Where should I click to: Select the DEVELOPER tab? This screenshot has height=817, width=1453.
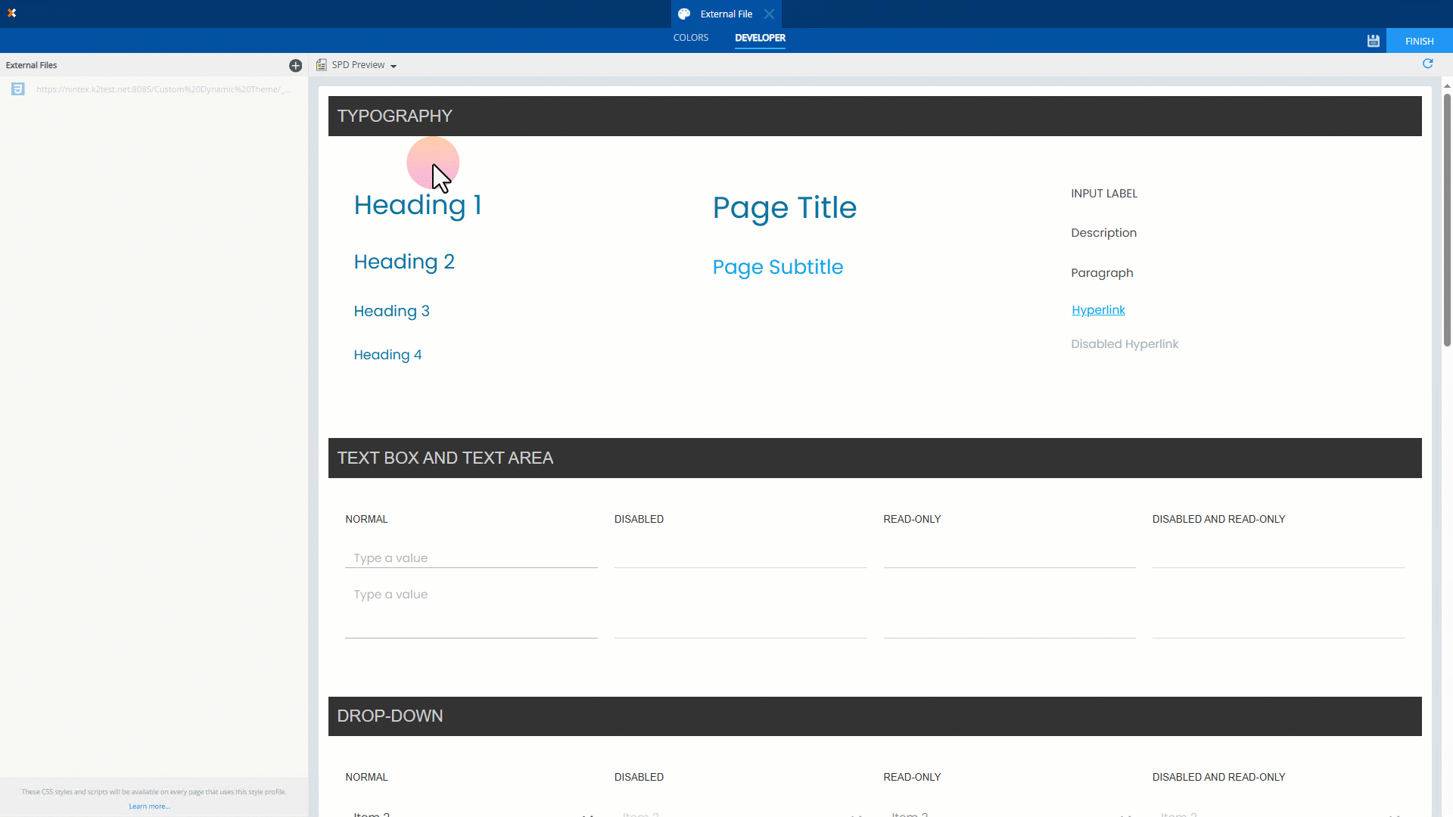760,38
